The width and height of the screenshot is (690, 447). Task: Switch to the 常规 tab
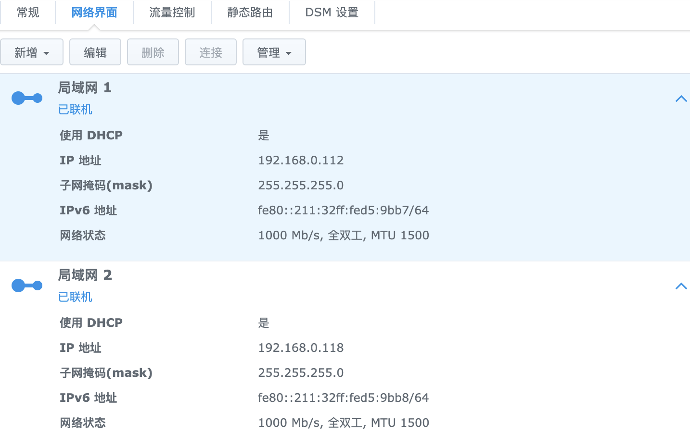point(28,12)
